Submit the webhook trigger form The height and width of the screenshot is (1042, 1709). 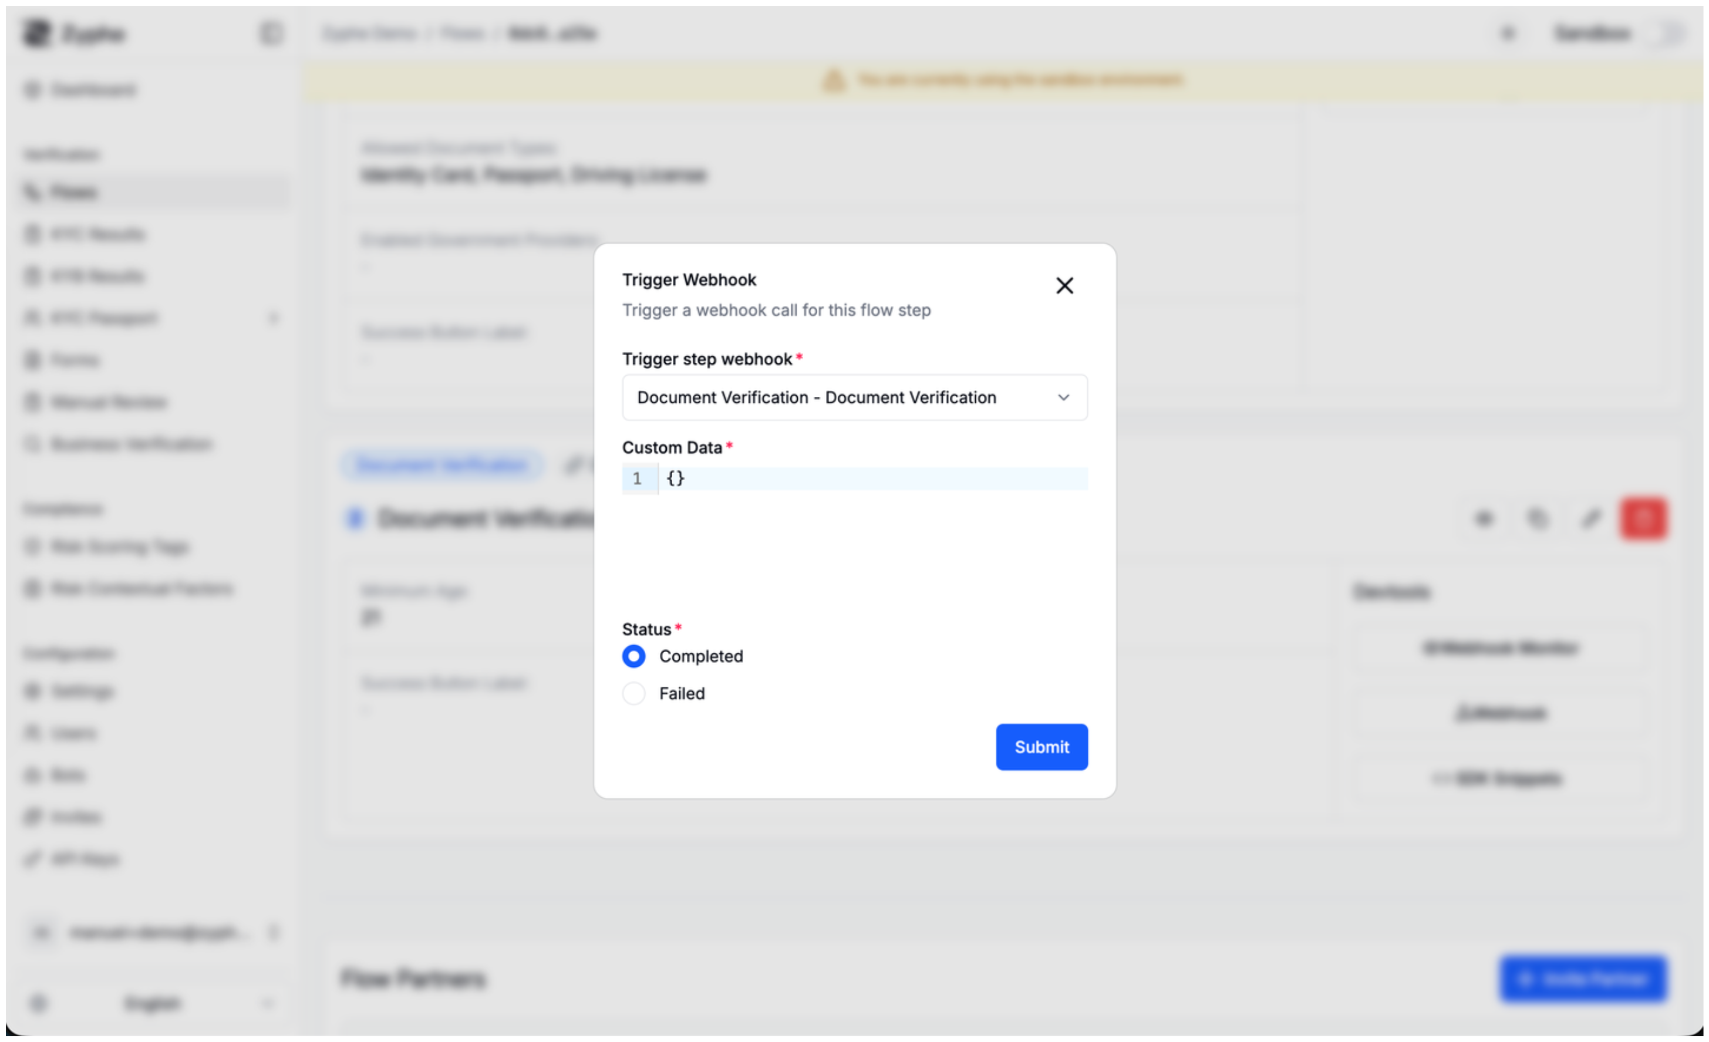point(1041,747)
